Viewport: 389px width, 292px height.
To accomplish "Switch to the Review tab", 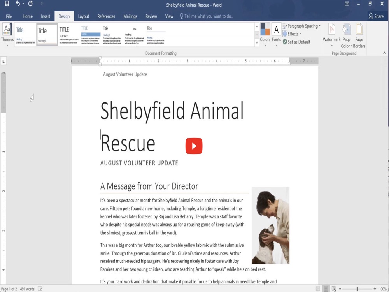I will pyautogui.click(x=151, y=16).
